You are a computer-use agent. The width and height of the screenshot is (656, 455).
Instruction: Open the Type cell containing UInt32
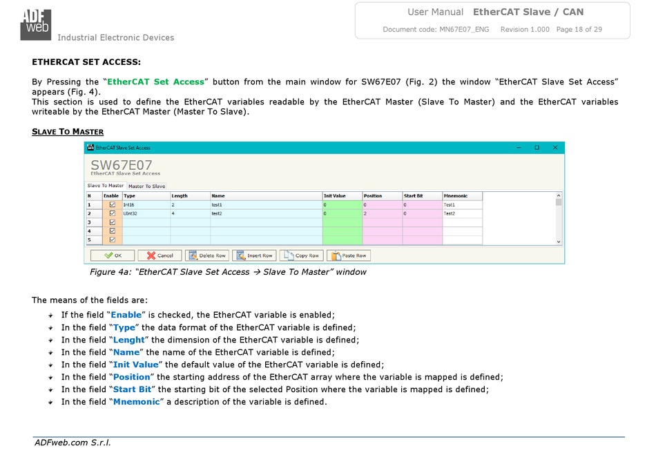tap(146, 213)
